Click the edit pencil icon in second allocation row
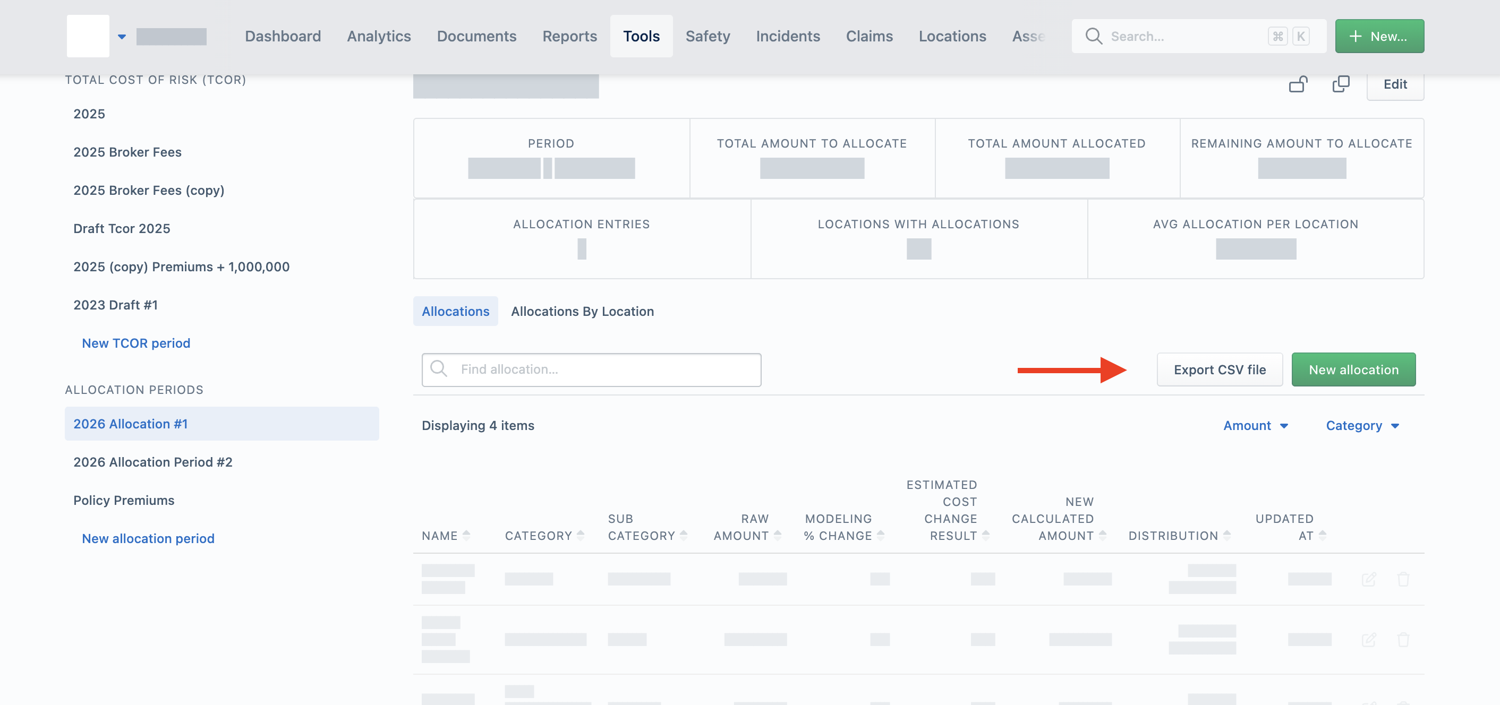The image size is (1500, 705). (1368, 639)
